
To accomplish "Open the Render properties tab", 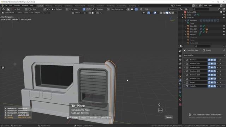I will [180, 56].
